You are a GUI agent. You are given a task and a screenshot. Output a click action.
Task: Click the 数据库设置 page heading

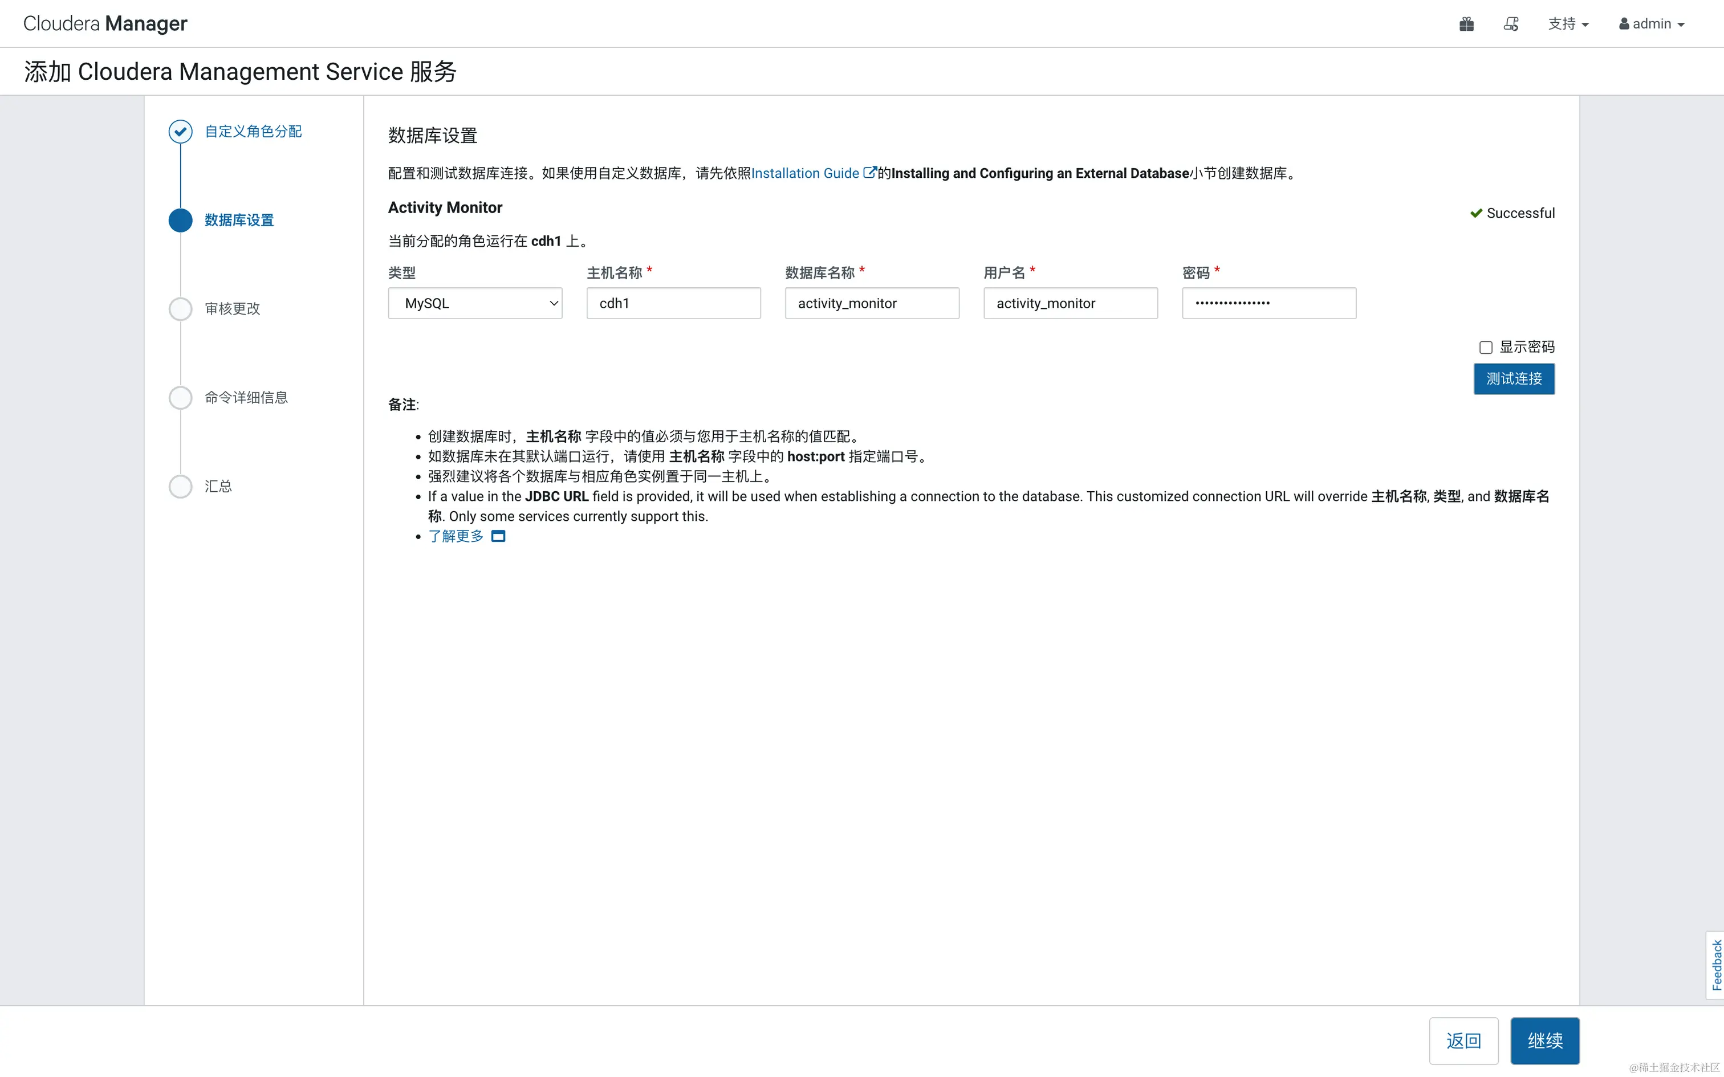click(x=432, y=136)
